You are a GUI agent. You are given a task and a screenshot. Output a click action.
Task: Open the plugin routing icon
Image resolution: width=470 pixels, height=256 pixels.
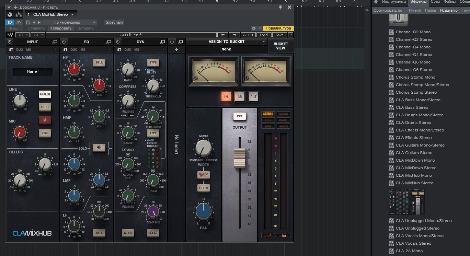click(x=19, y=14)
